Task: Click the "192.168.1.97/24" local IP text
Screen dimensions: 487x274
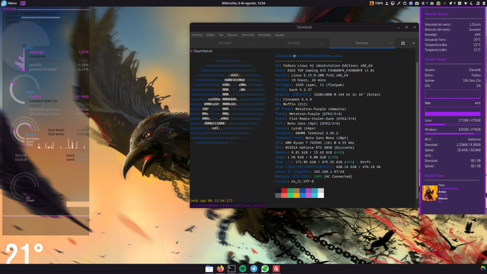Action: point(329,171)
